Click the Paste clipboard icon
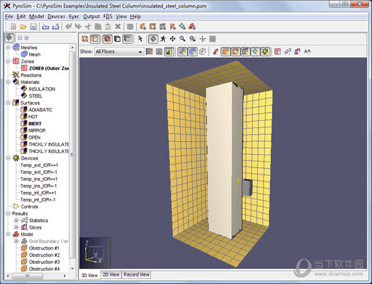 (x=108, y=26)
